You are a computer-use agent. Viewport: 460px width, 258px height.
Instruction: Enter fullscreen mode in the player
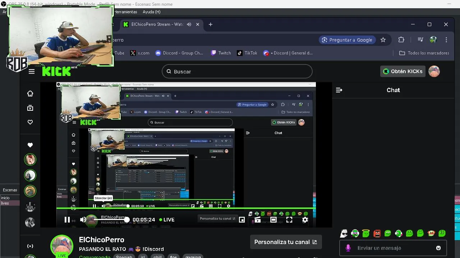pos(289,220)
